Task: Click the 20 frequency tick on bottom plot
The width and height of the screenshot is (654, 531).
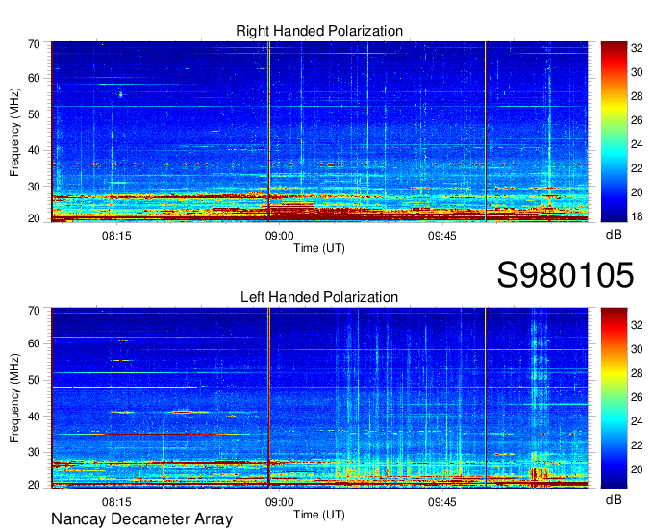Action: click(x=34, y=485)
